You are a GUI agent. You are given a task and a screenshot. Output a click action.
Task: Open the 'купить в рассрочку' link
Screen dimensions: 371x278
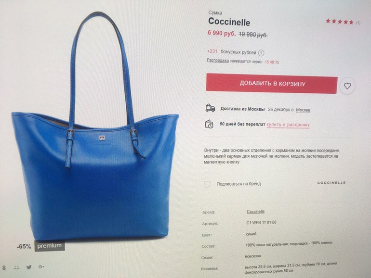pos(288,125)
